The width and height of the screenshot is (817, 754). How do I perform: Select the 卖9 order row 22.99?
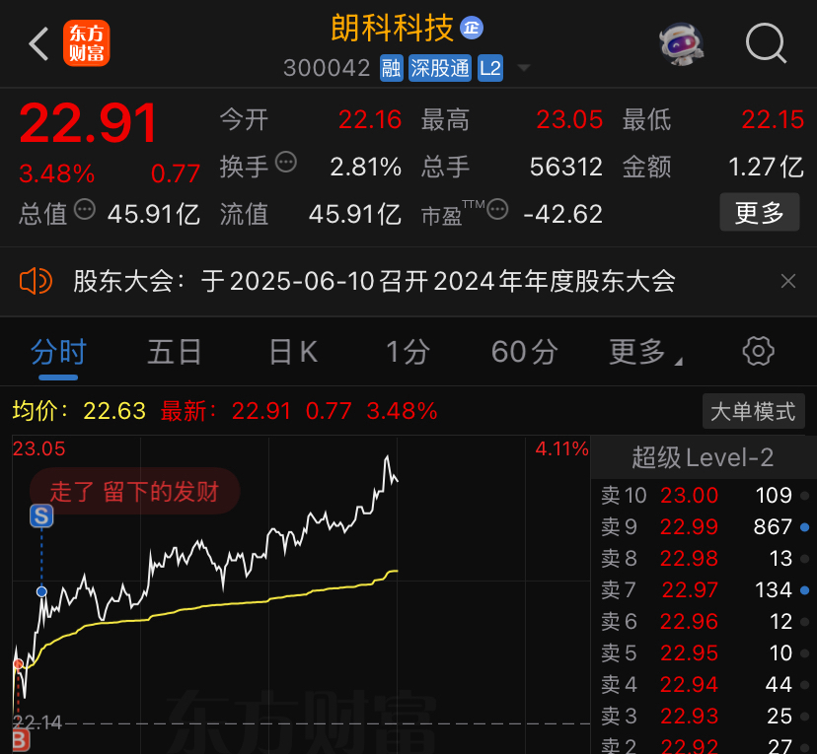coord(705,527)
